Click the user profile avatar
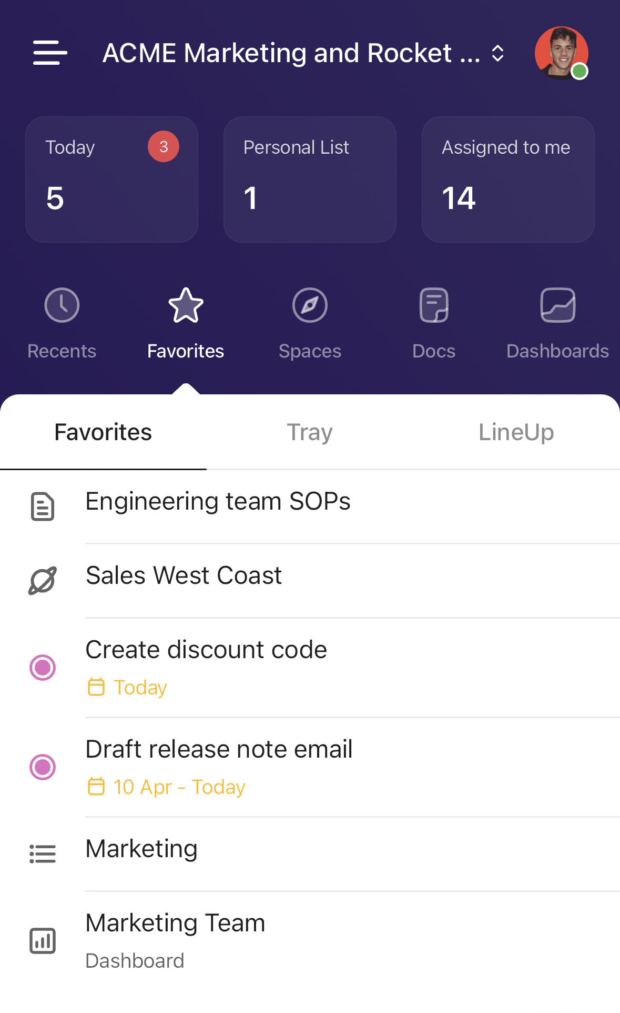Screen dimensions: 620x1013 click(x=561, y=53)
